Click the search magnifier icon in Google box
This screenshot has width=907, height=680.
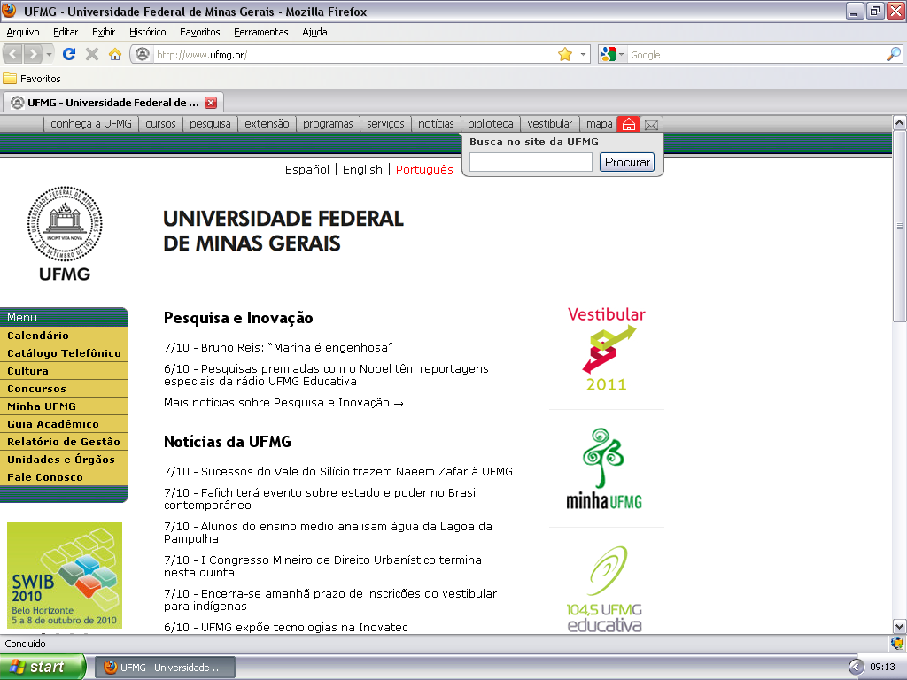coord(893,54)
